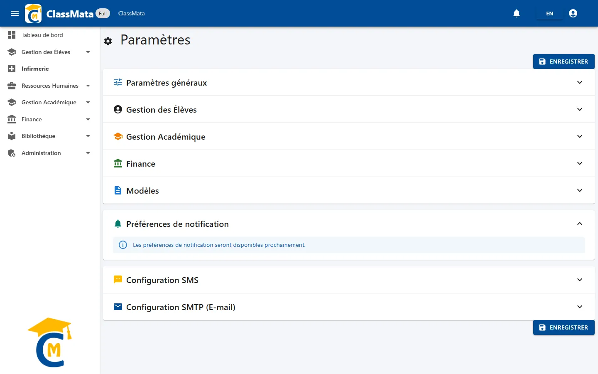Click the sliders icon of Paramètres généraux

pos(118,82)
